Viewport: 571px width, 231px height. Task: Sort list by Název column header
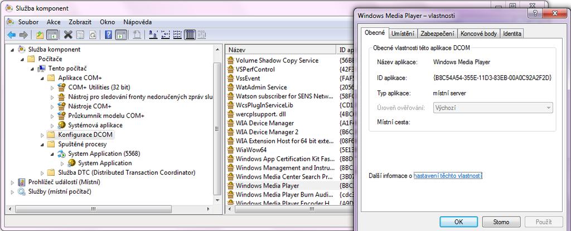[x=280, y=50]
